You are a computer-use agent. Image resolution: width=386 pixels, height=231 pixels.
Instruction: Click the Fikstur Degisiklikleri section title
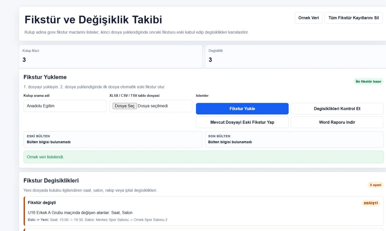click(x=51, y=181)
